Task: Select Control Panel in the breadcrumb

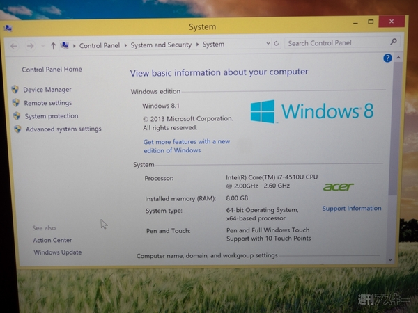Action: 100,45
